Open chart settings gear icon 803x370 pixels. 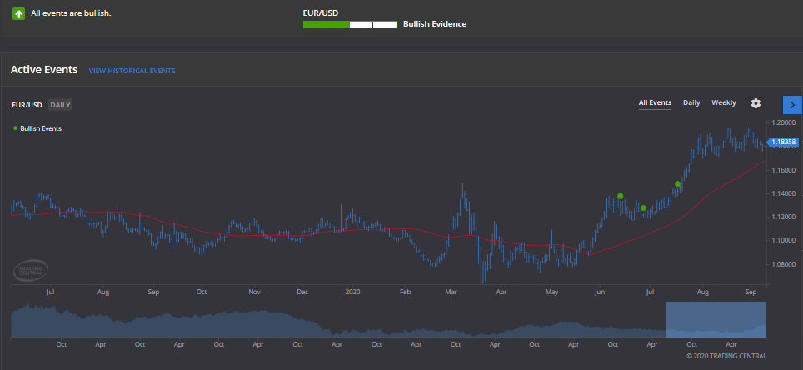tap(756, 103)
